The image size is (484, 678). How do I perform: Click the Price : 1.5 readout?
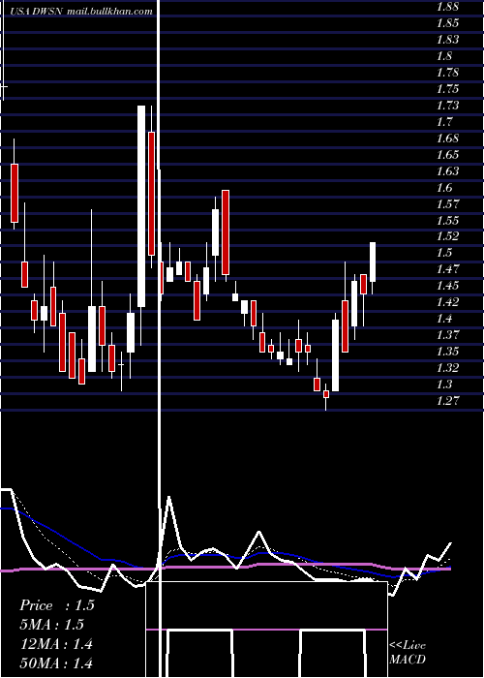click(x=56, y=605)
